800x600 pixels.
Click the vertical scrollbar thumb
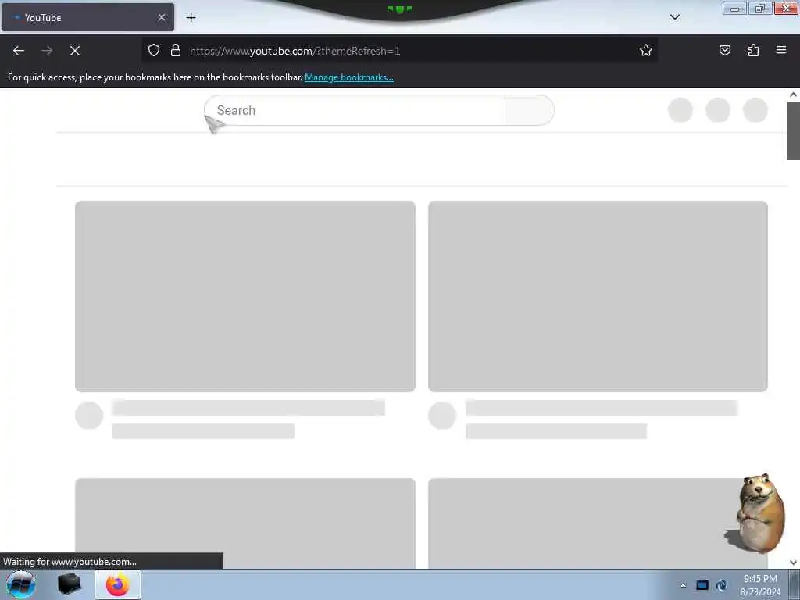793,130
